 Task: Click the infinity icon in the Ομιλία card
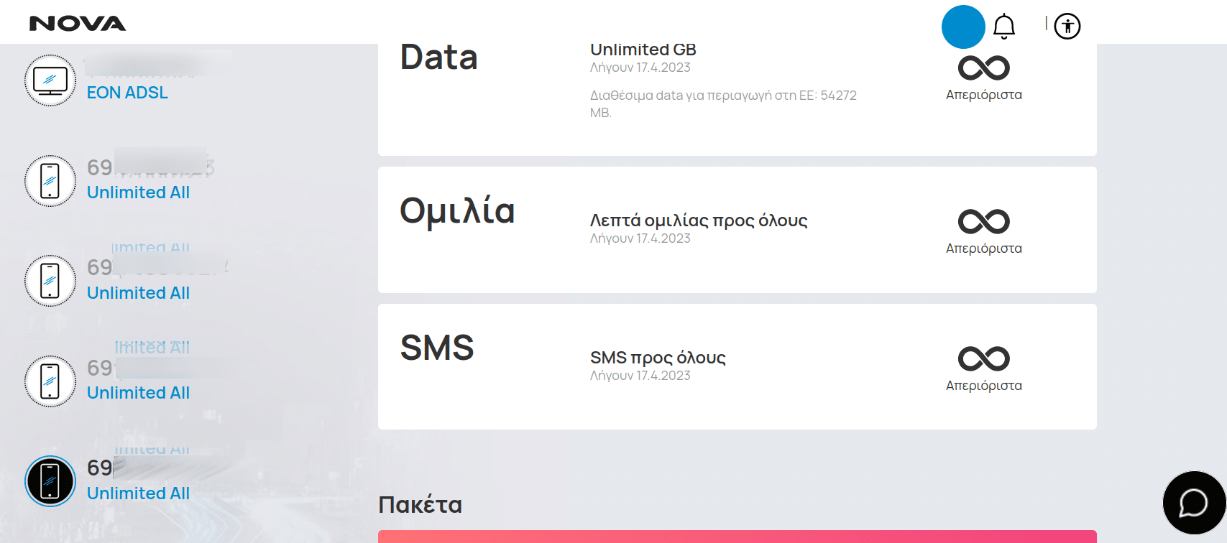984,222
